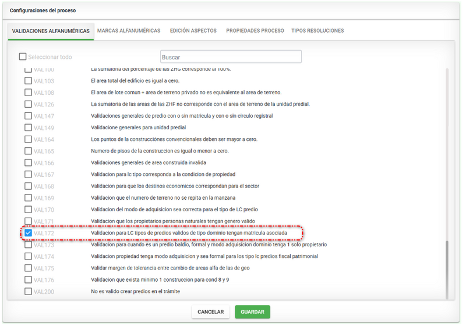Click text 'Numero de pisos de la construccion es igual o menor a cero.'
The height and width of the screenshot is (326, 466).
pos(160,151)
